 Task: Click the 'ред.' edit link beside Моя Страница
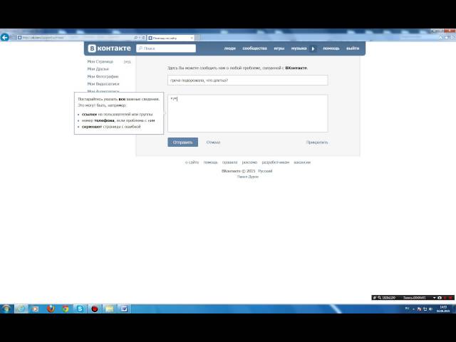click(127, 62)
